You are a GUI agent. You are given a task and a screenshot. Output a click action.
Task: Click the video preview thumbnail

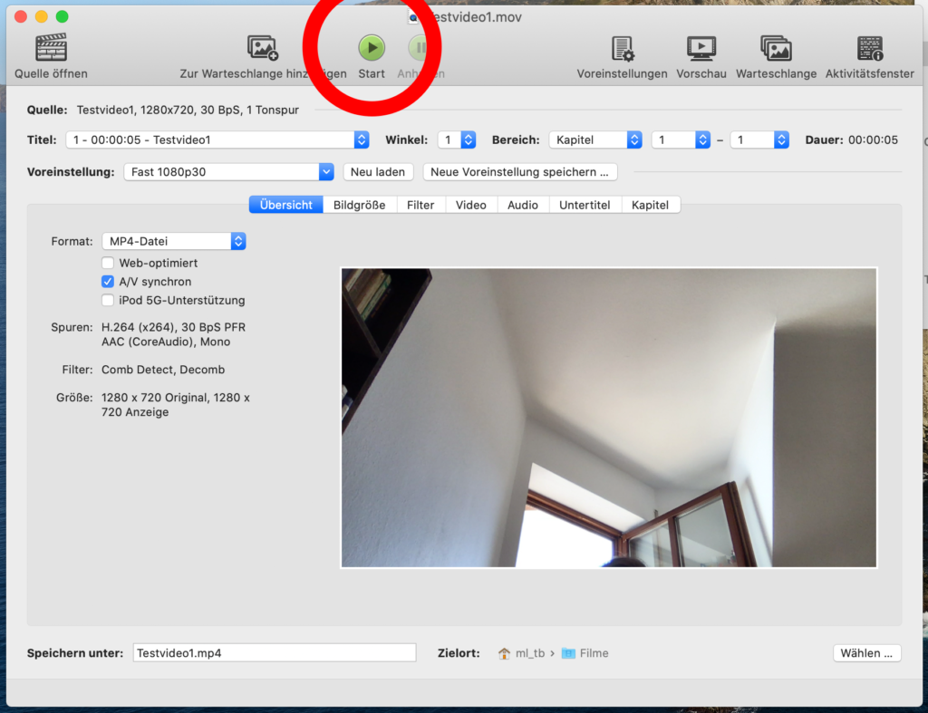coord(608,418)
